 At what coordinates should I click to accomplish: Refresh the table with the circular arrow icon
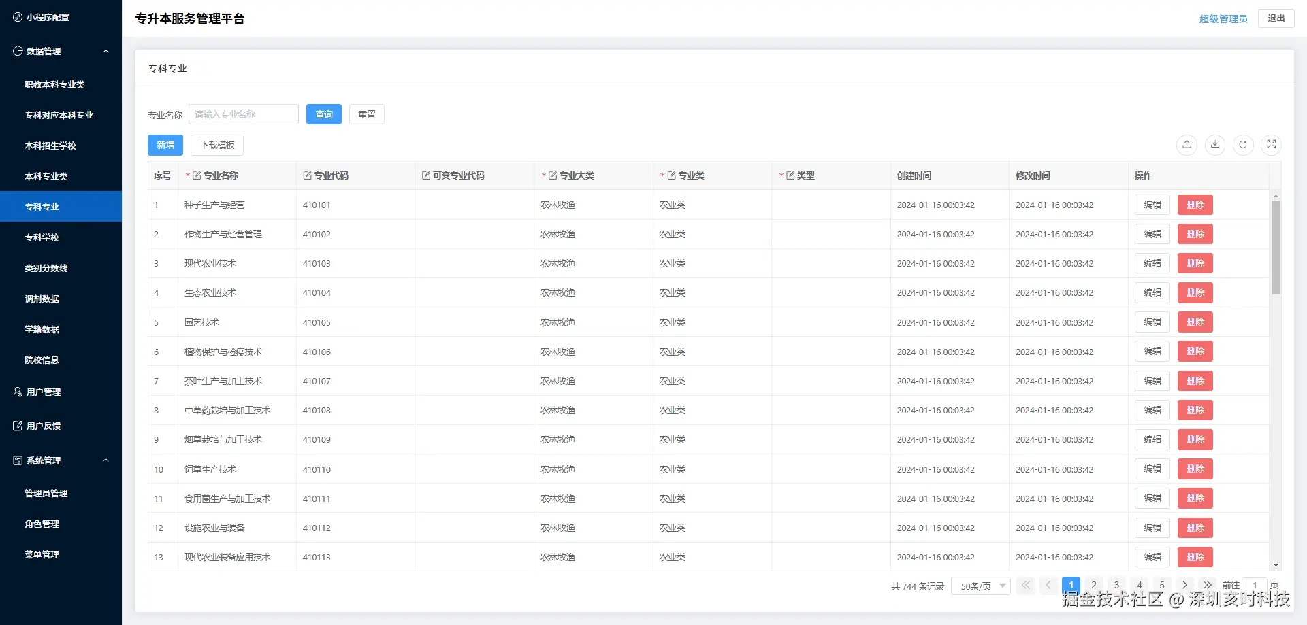click(x=1243, y=144)
